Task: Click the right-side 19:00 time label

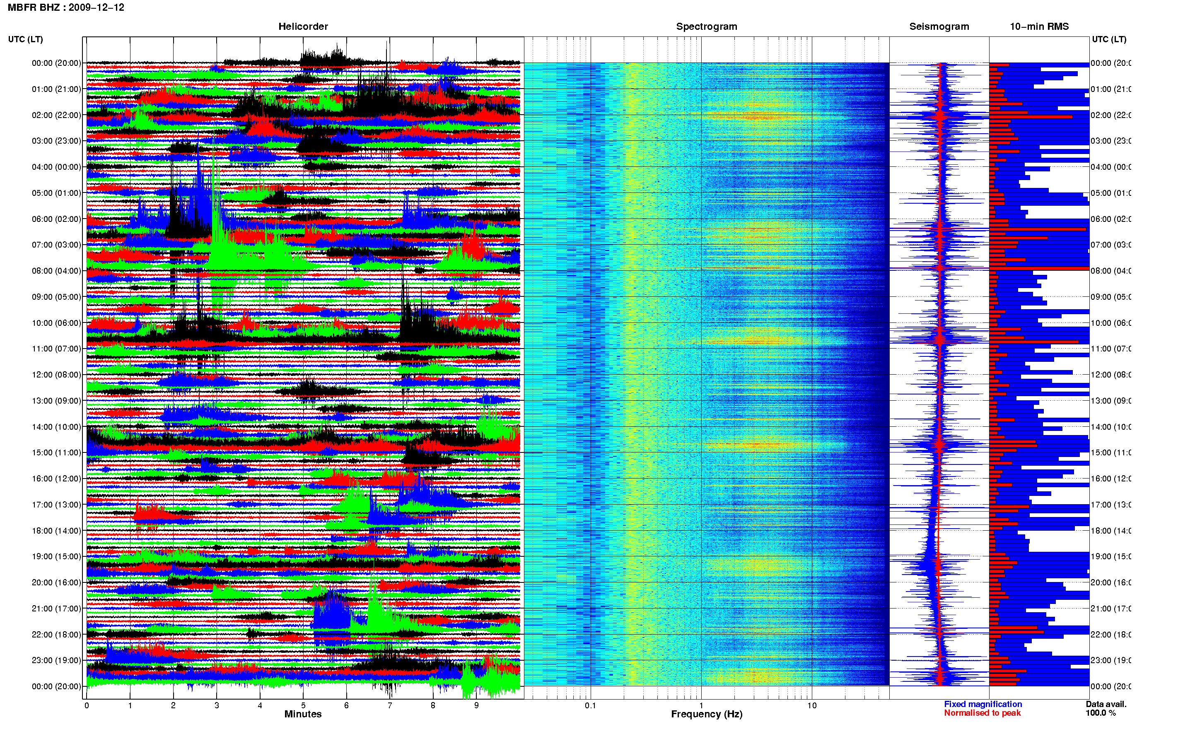Action: click(1111, 556)
